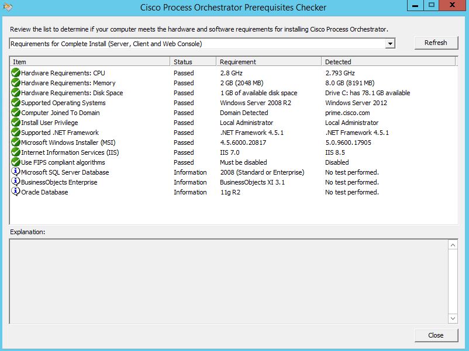The width and height of the screenshot is (469, 351).
Task: Select the 'Internet Information Services (IIS)' row text
Action: [x=70, y=152]
